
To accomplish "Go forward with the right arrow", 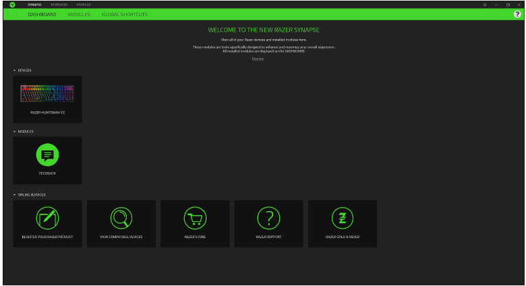I will pos(16,14).
